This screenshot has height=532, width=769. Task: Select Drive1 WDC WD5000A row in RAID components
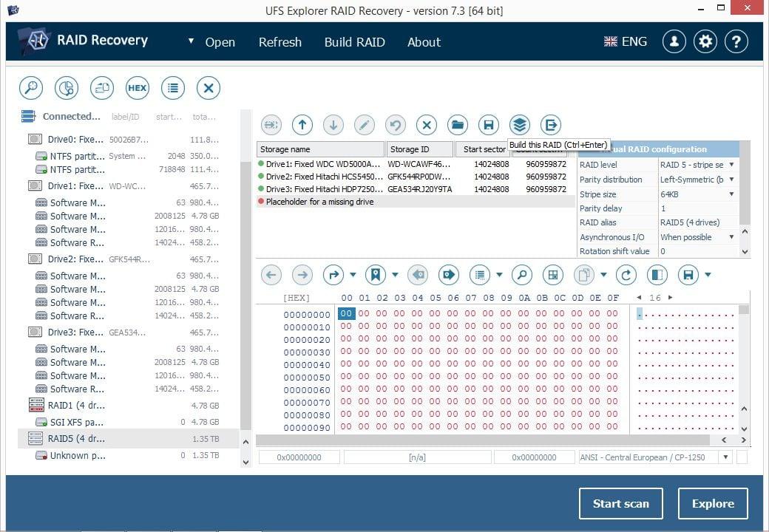coord(416,164)
